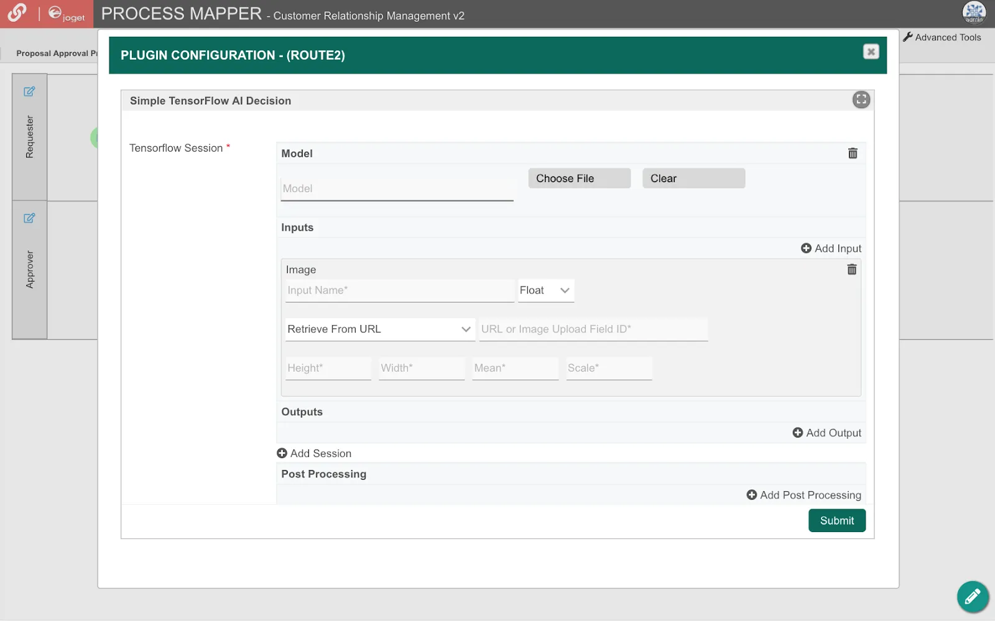The width and height of the screenshot is (995, 621).
Task: Open Advanced Tools menu
Action: pos(942,37)
